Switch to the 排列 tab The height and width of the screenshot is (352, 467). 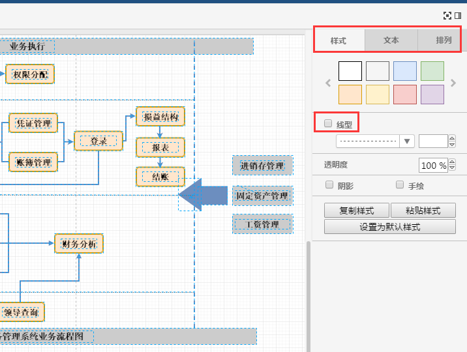tap(443, 40)
